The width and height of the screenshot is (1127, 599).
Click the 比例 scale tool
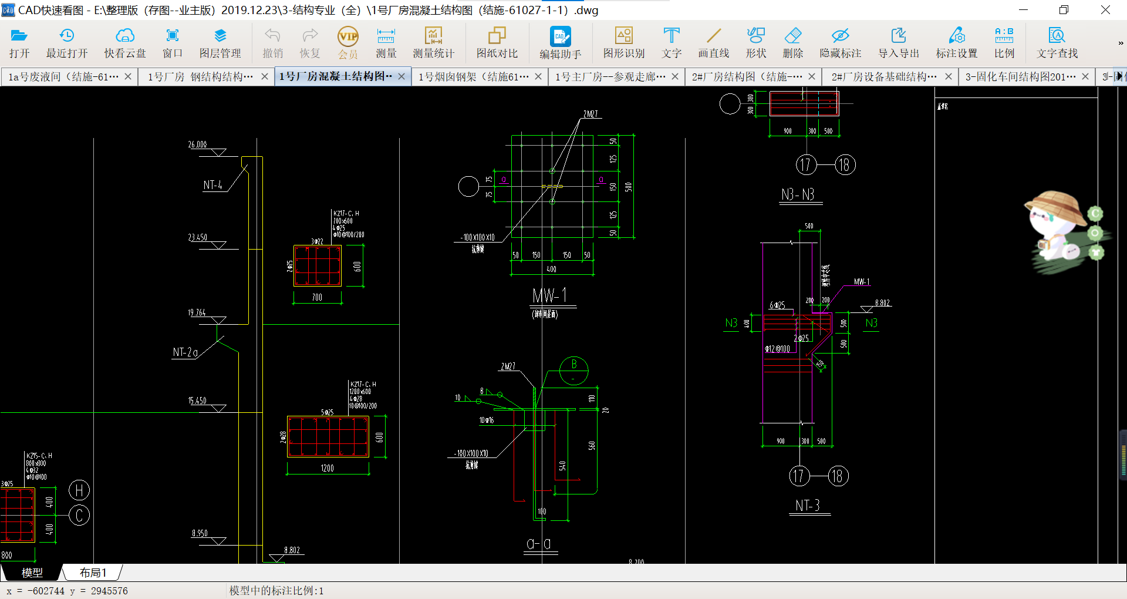(x=1004, y=42)
